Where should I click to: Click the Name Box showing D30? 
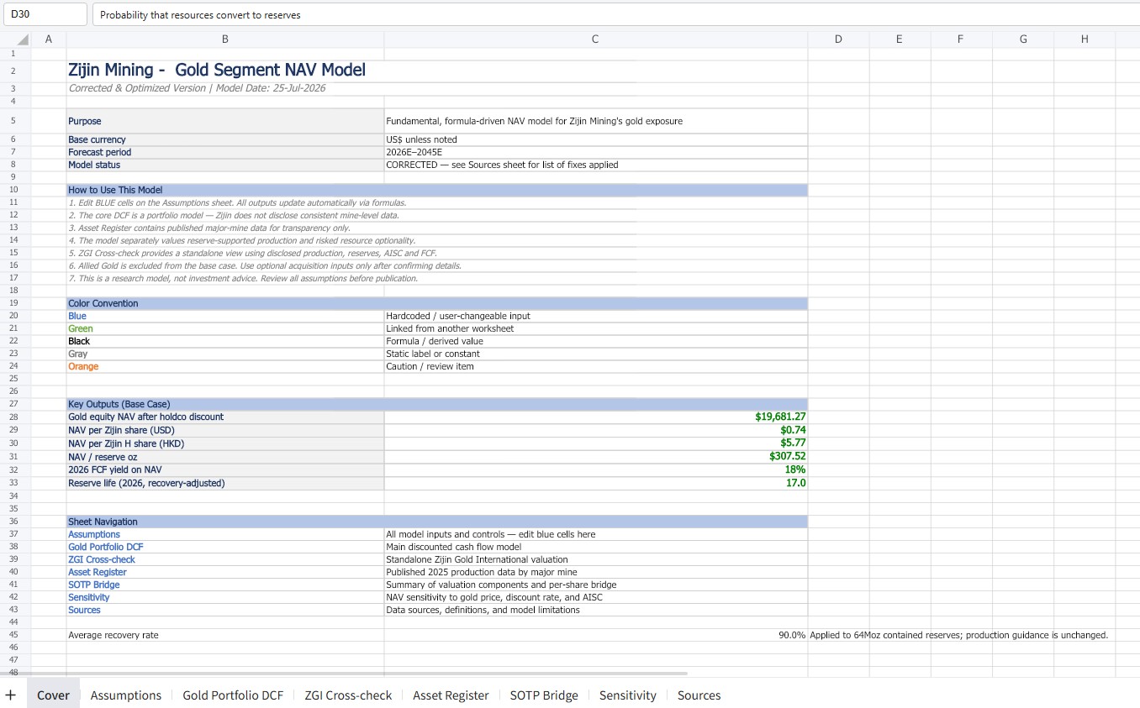[45, 14]
